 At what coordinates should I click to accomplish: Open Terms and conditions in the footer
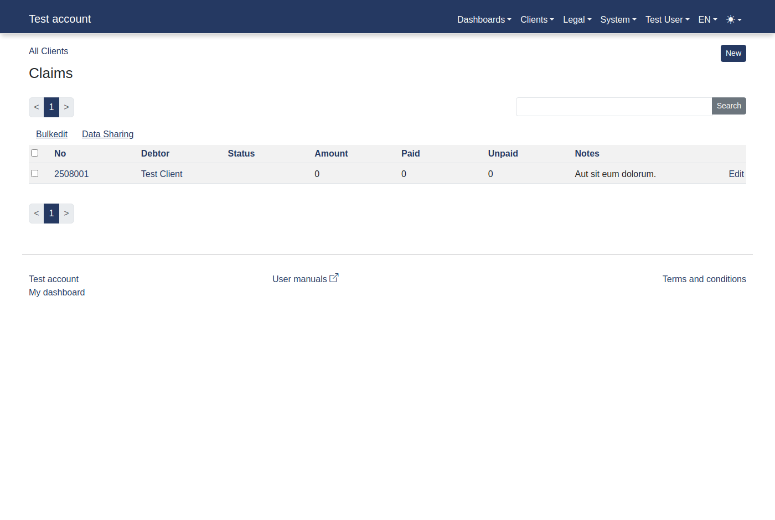pyautogui.click(x=704, y=279)
